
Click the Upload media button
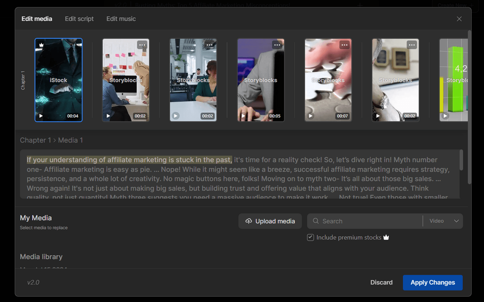(x=270, y=221)
